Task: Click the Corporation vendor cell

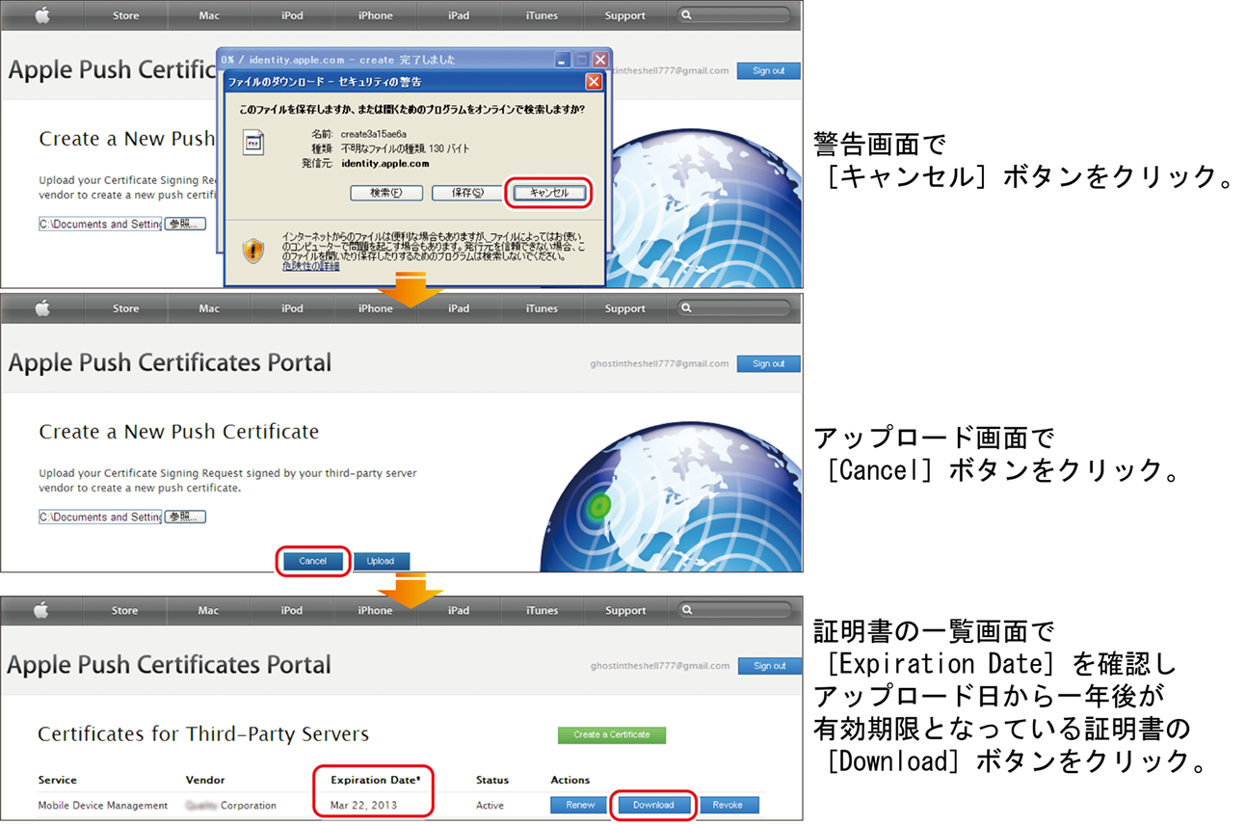Action: (231, 805)
